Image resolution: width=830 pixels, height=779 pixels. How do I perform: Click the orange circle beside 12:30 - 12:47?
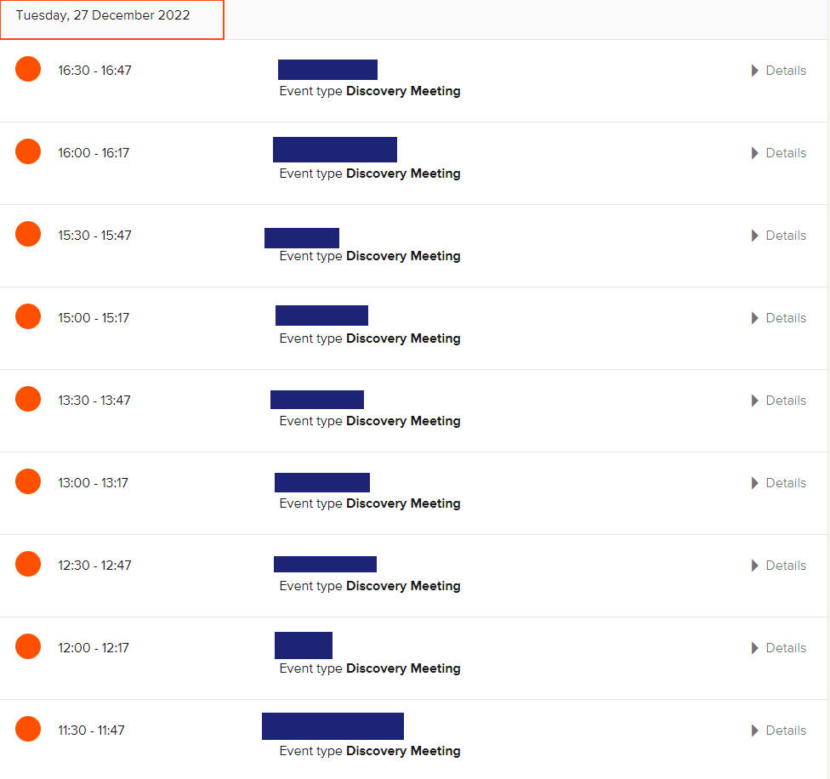click(x=28, y=564)
